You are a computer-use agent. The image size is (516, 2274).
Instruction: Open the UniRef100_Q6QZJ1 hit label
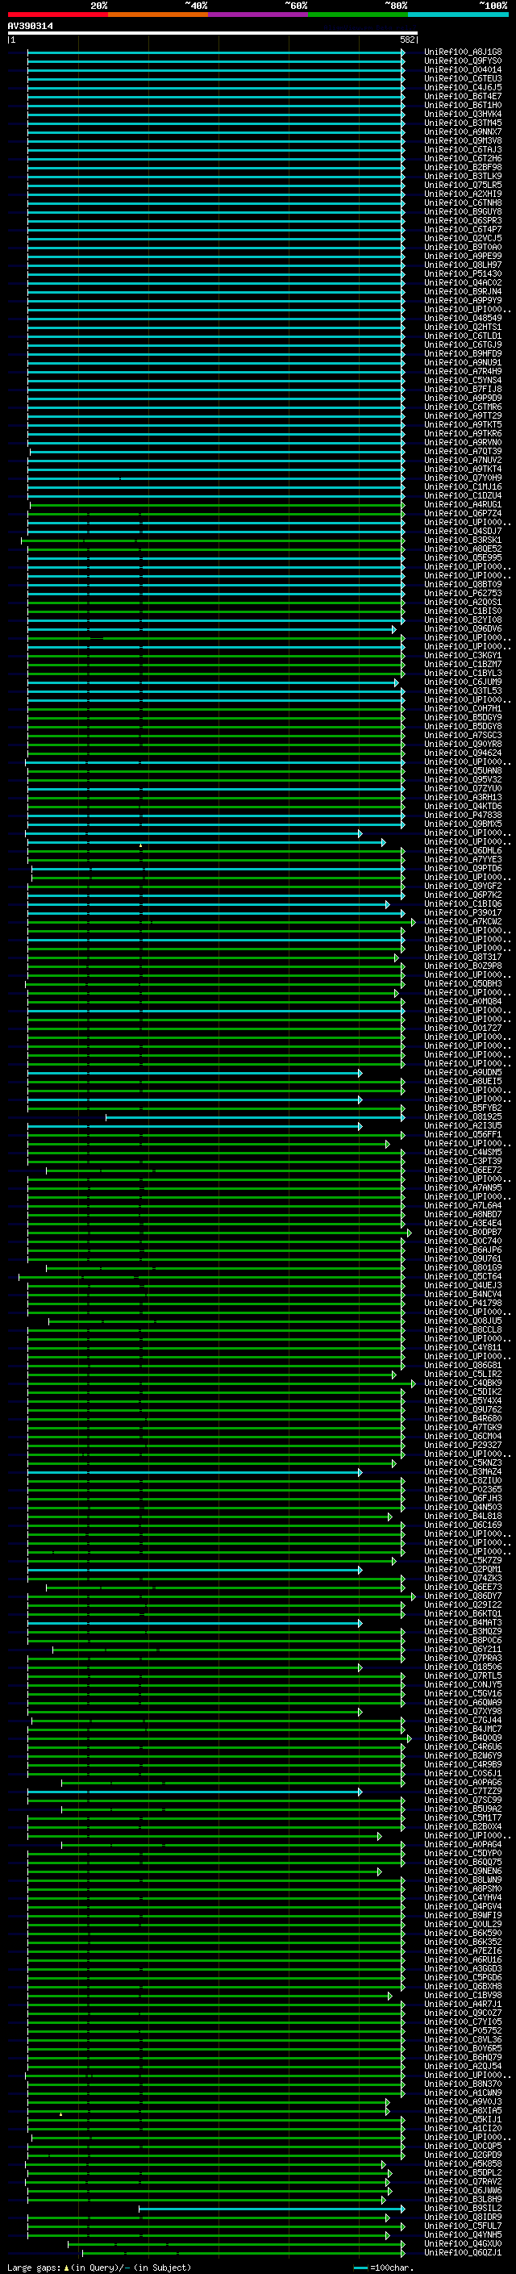point(463,2252)
